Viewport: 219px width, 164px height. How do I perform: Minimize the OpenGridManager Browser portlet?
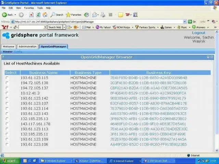(208, 57)
